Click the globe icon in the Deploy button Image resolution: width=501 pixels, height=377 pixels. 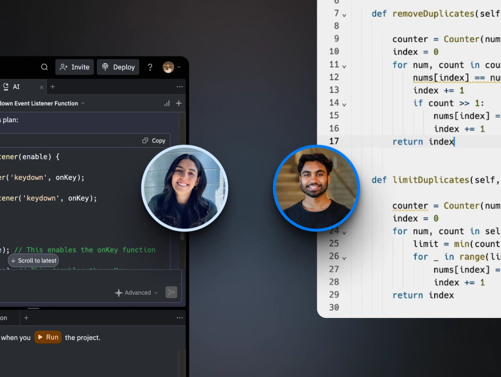click(x=105, y=67)
